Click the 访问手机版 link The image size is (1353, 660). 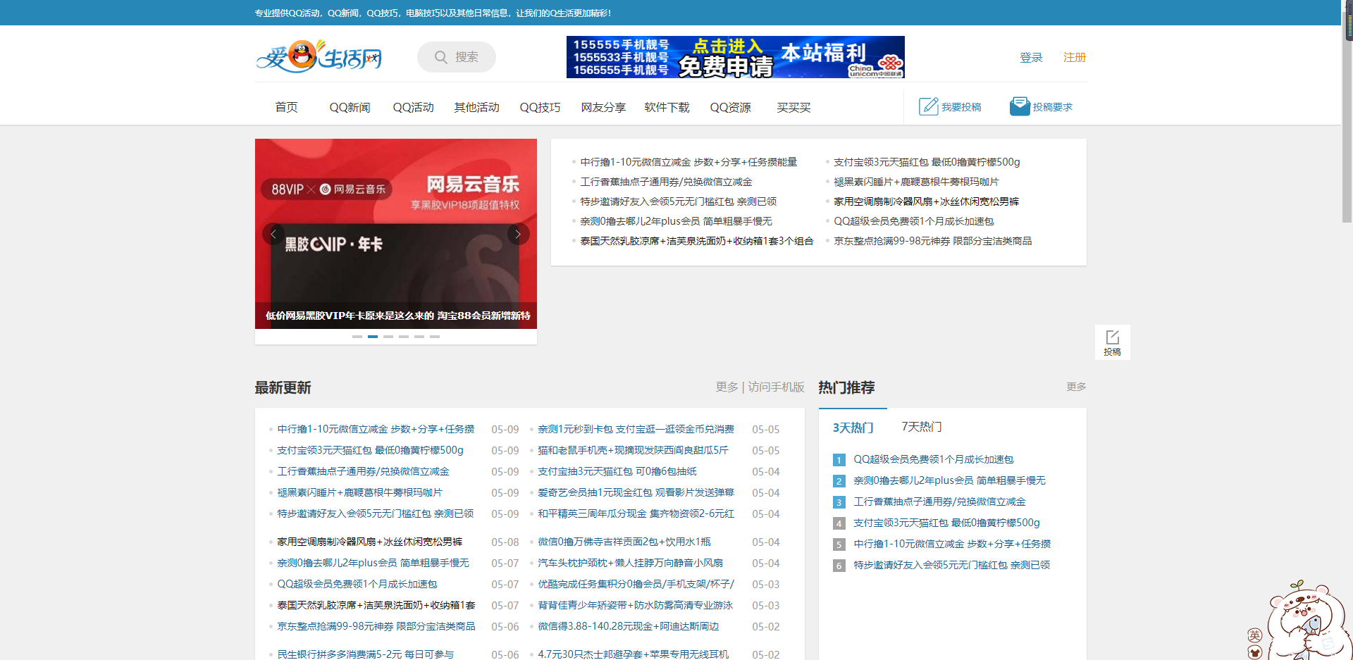(776, 387)
